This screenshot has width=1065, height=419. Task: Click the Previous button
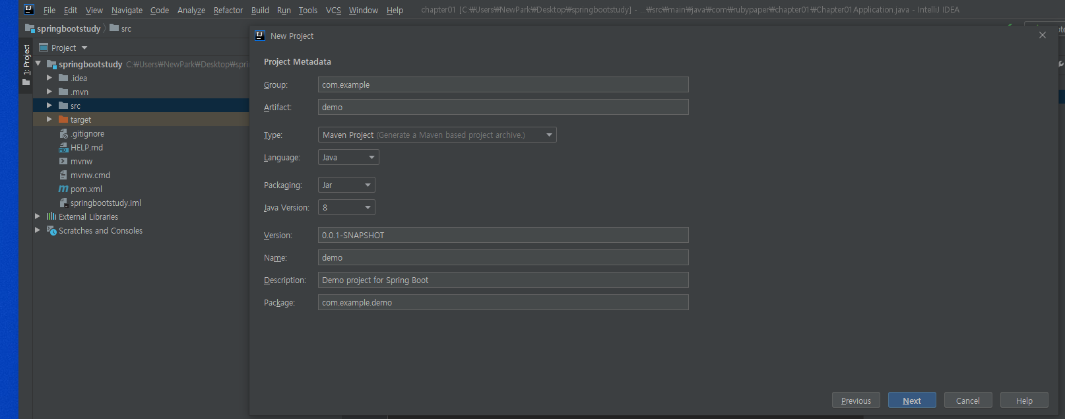(856, 401)
